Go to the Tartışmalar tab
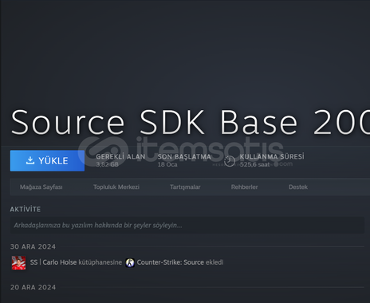The height and width of the screenshot is (303, 370). coord(185,187)
